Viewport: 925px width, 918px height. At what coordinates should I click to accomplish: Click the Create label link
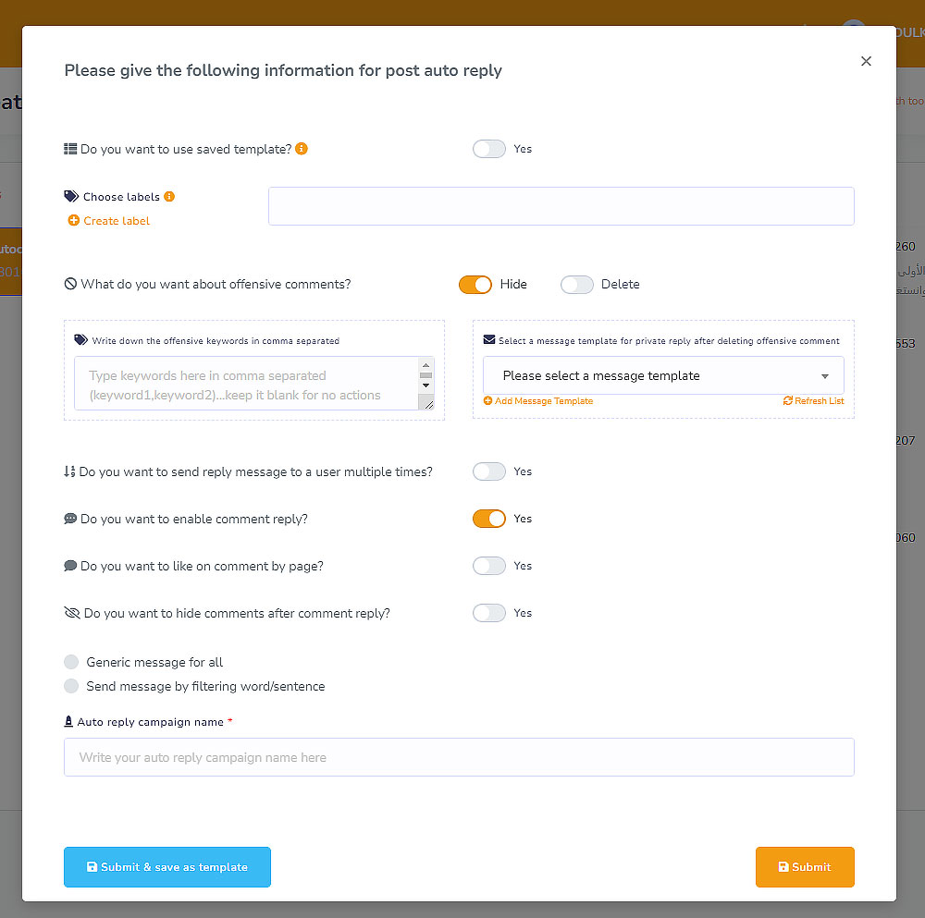[x=117, y=221]
